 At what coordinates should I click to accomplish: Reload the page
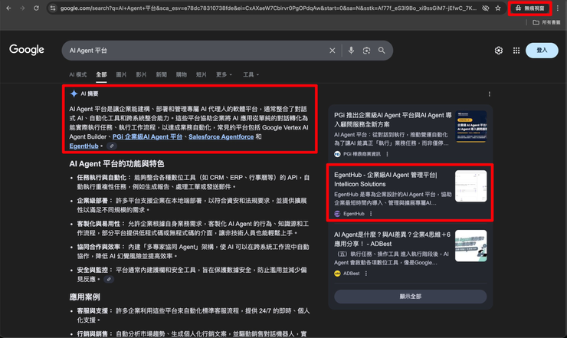coord(36,8)
